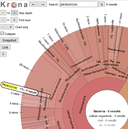128x129 pixels.
Task: Click the back arrow navigation button
Action: (33, 4)
